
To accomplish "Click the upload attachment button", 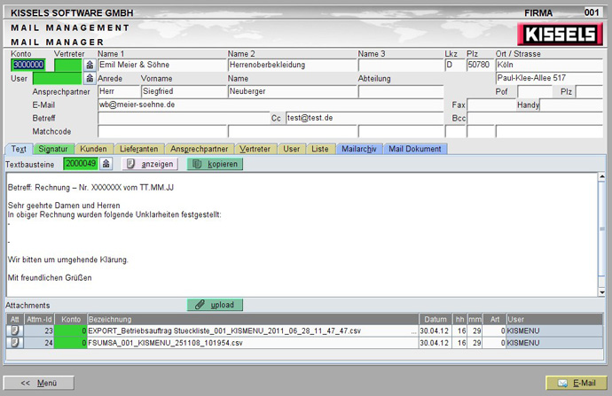I will click(215, 305).
